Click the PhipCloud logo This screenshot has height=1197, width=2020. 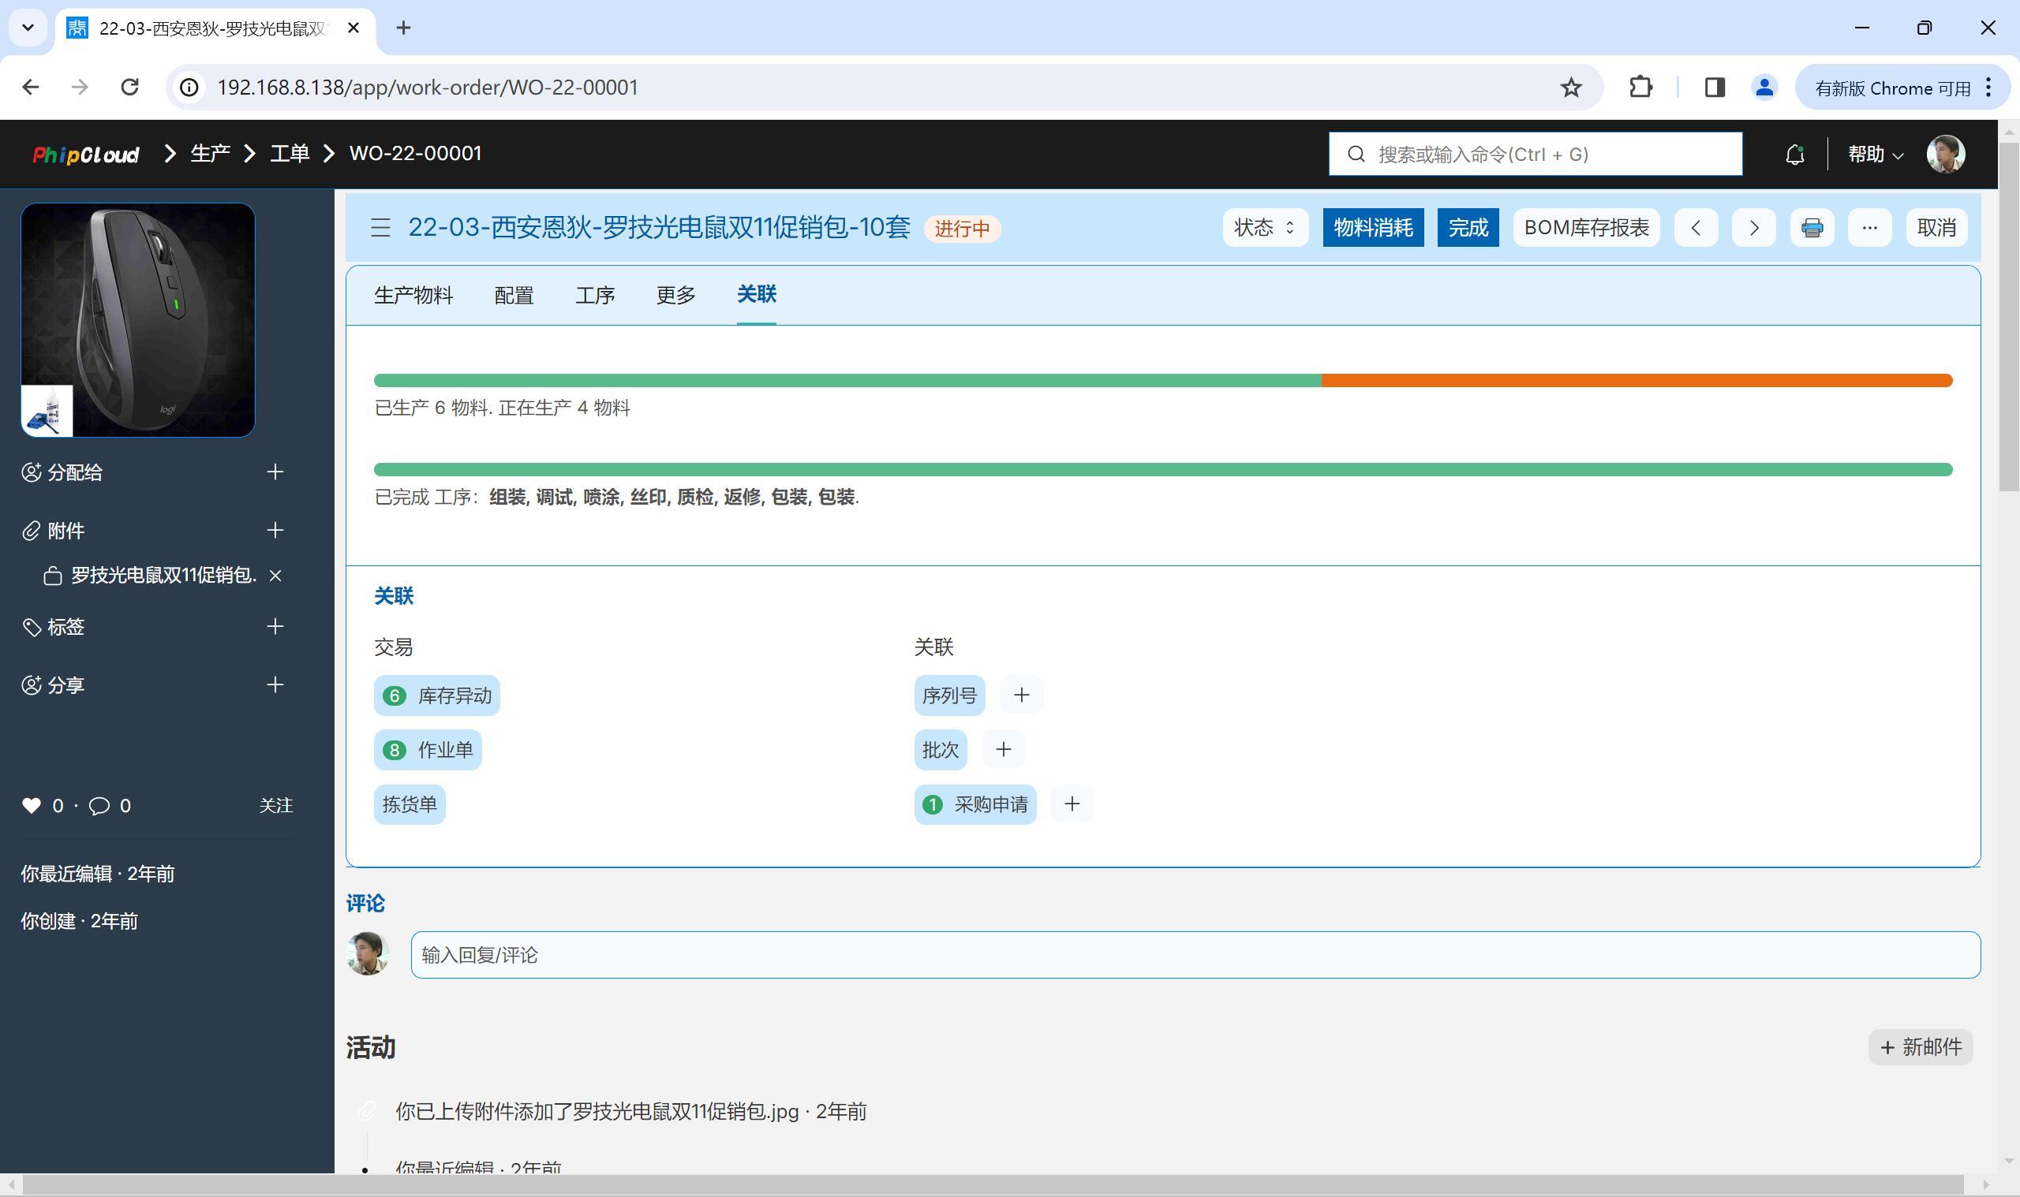click(85, 154)
